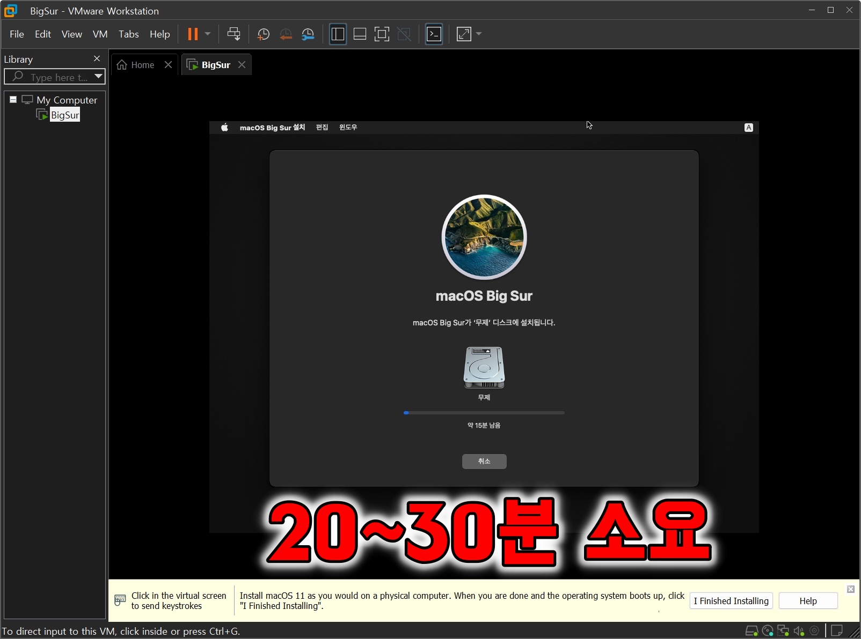Select the BigSur VM in library tree
861x639 pixels.
pos(65,115)
